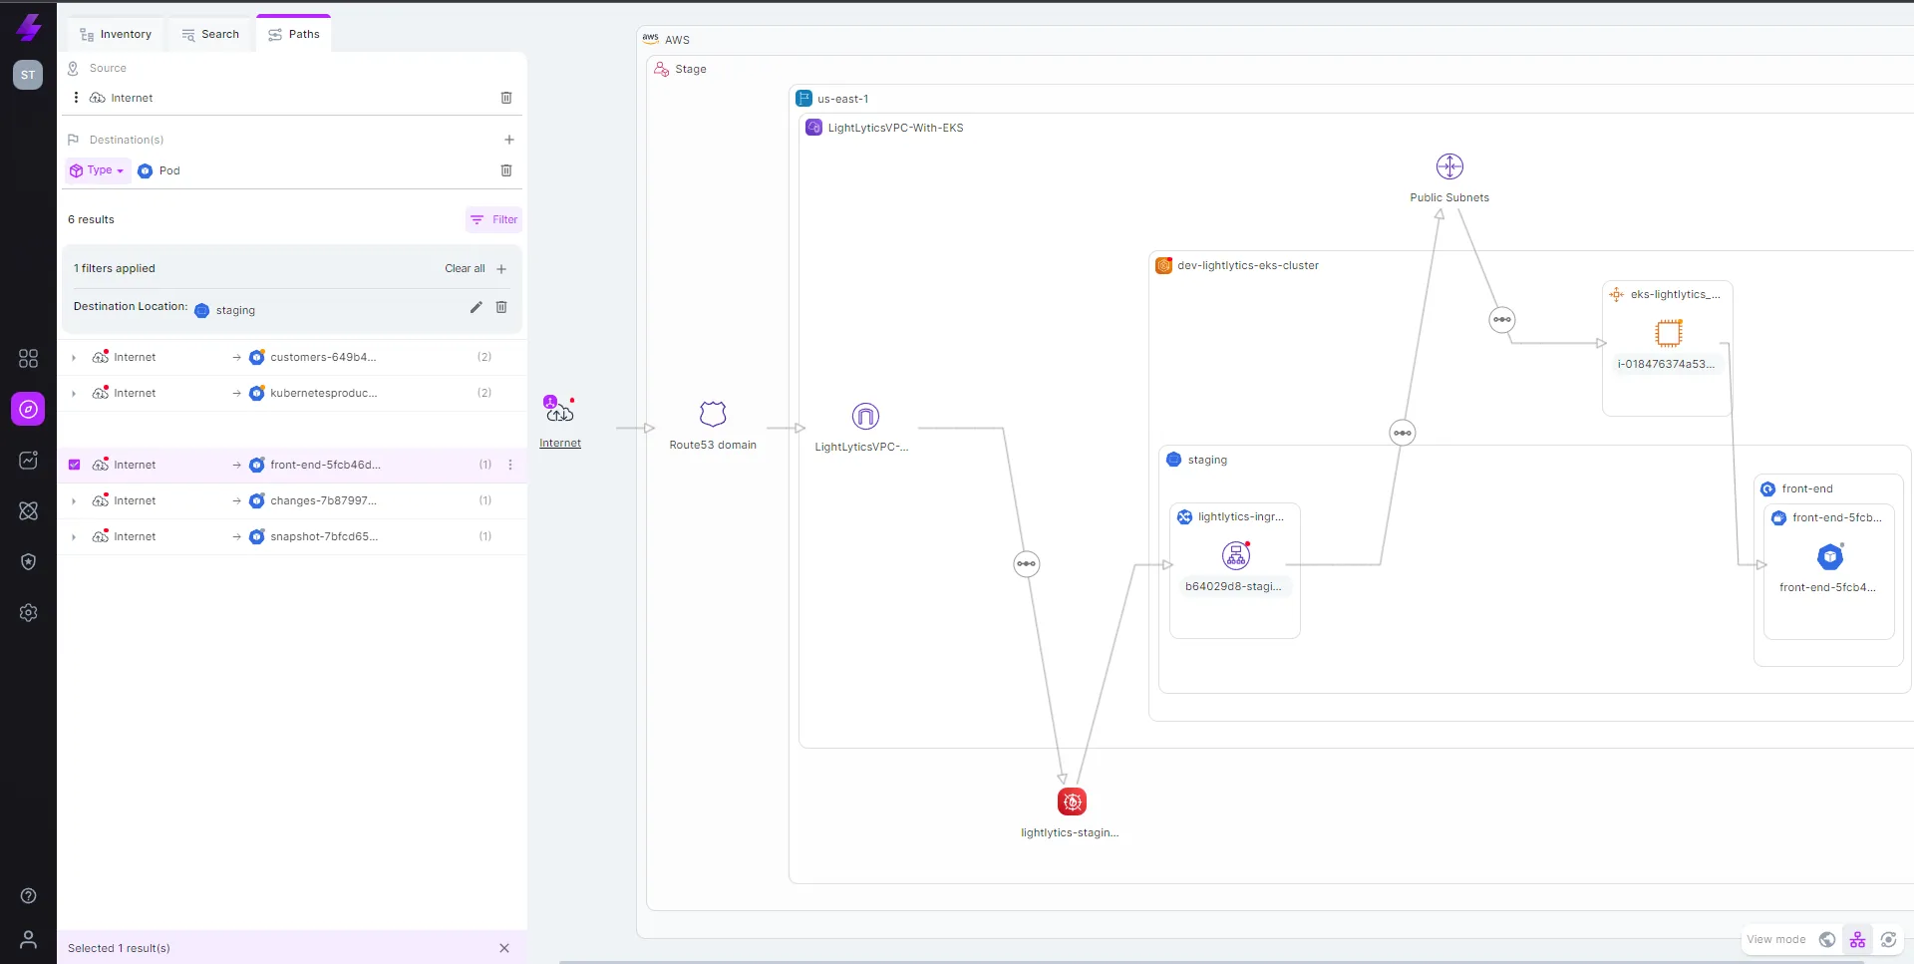The width and height of the screenshot is (1914, 964).
Task: Switch to hierarchy view mode
Action: pyautogui.click(x=1857, y=939)
